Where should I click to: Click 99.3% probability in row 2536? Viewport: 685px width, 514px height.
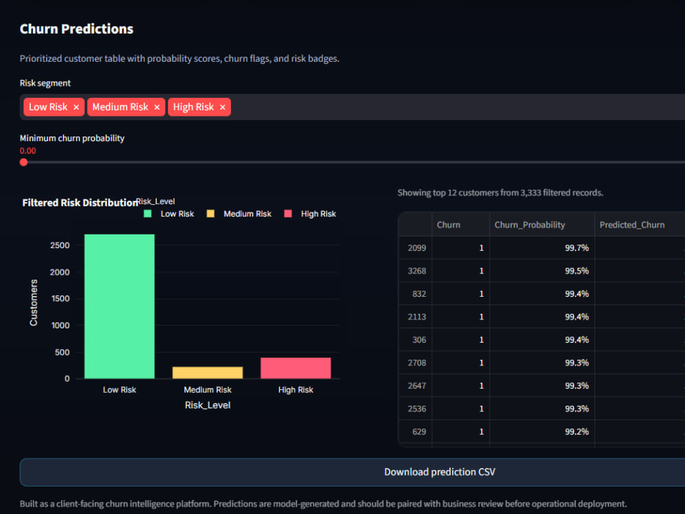pos(542,408)
